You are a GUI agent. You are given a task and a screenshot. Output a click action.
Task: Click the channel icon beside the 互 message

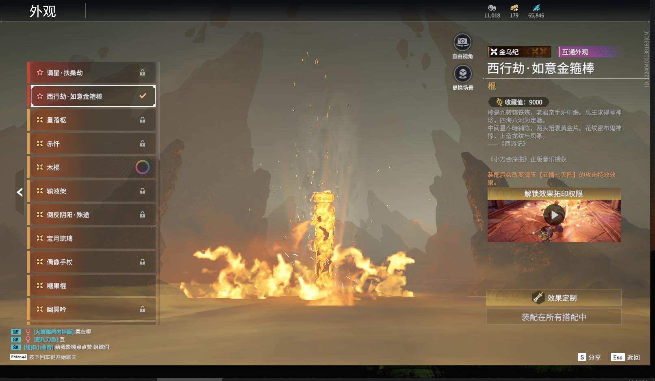(x=16, y=340)
